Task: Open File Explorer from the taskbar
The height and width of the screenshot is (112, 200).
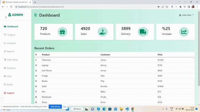Action: [121, 109]
